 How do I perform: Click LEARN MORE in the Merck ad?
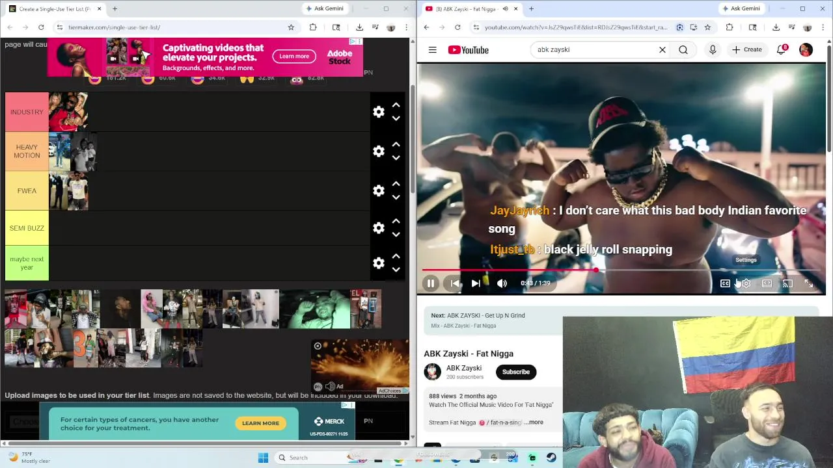tap(260, 423)
